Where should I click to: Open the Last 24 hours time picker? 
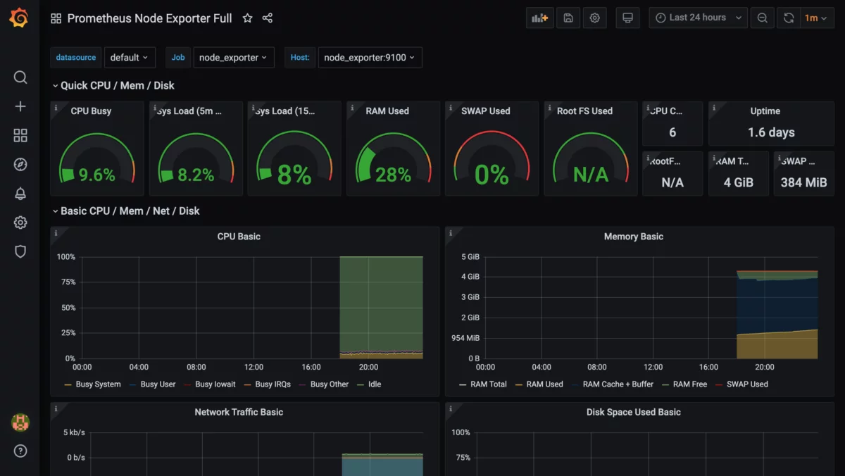[697, 17]
